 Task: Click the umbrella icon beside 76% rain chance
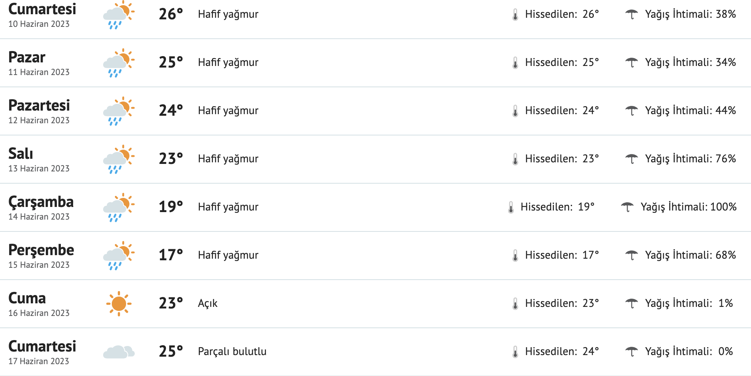click(631, 159)
